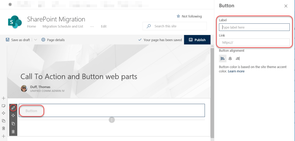Focus the Search this site box
Screen dimensions: 295x141
click(x=175, y=26)
